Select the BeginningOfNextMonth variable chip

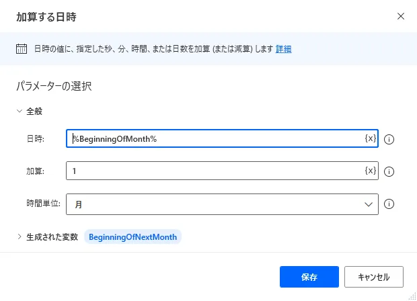click(x=133, y=236)
